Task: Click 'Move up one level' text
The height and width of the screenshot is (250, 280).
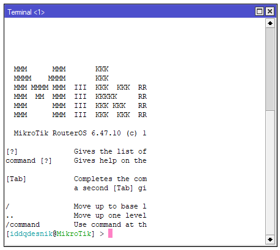Action: click(110, 215)
